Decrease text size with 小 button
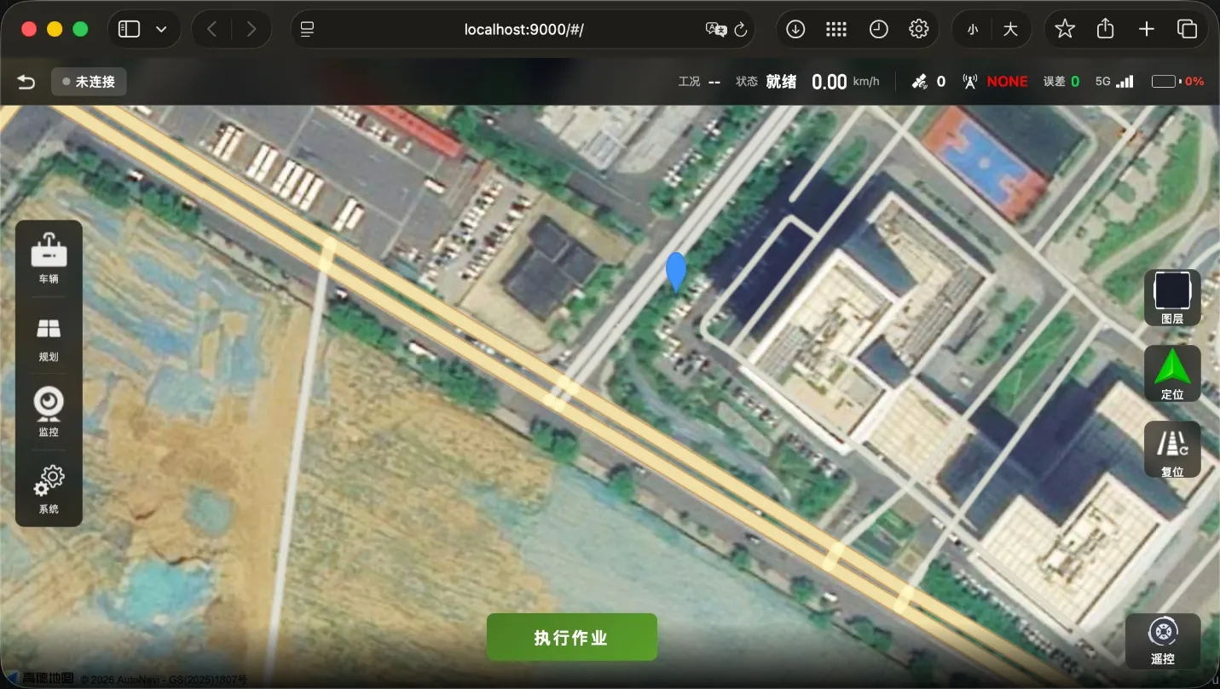 [973, 30]
